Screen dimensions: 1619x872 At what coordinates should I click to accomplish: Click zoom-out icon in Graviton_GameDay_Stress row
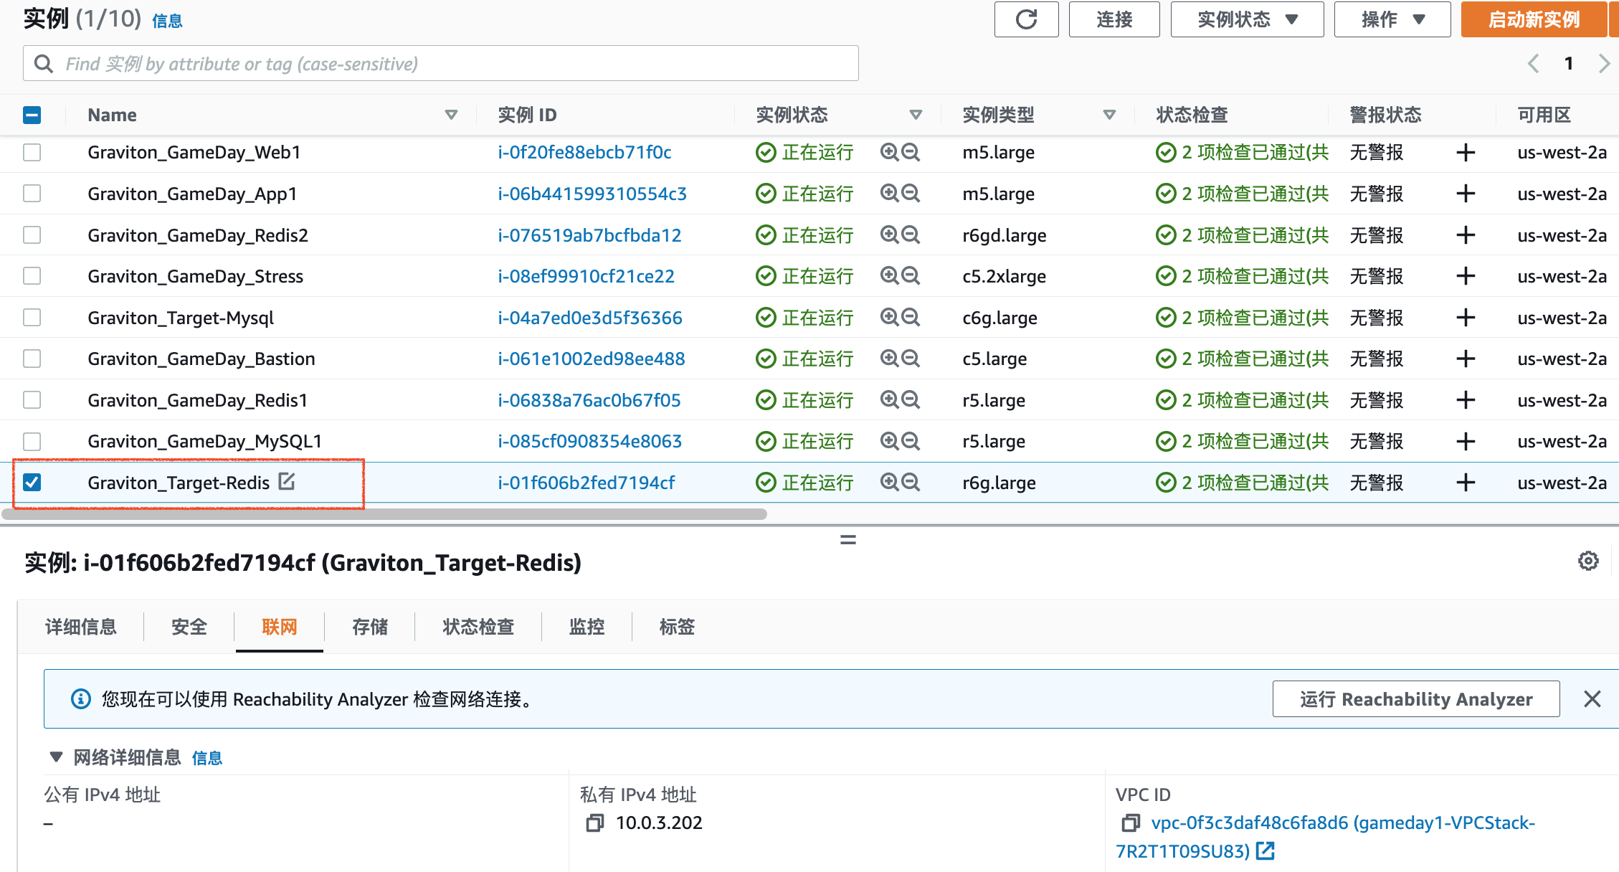tap(911, 276)
